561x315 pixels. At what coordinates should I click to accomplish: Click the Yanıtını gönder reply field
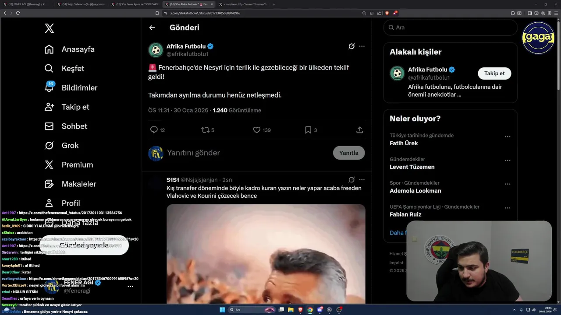tap(248, 153)
